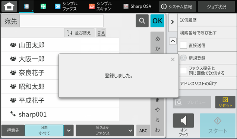The height and width of the screenshot is (139, 237).
Task: Open 並び替え sort option
Action: [x=79, y=33]
